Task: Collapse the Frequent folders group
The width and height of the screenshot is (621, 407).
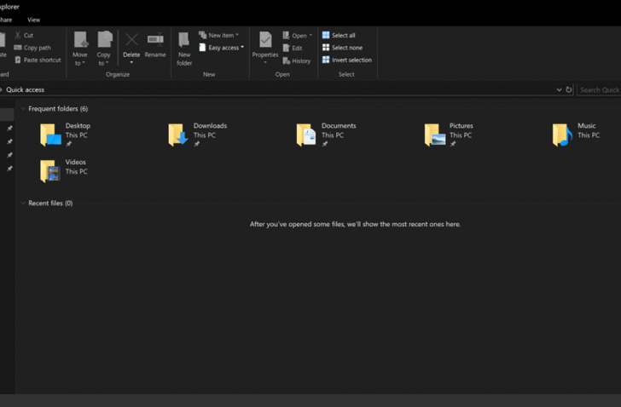Action: point(23,108)
